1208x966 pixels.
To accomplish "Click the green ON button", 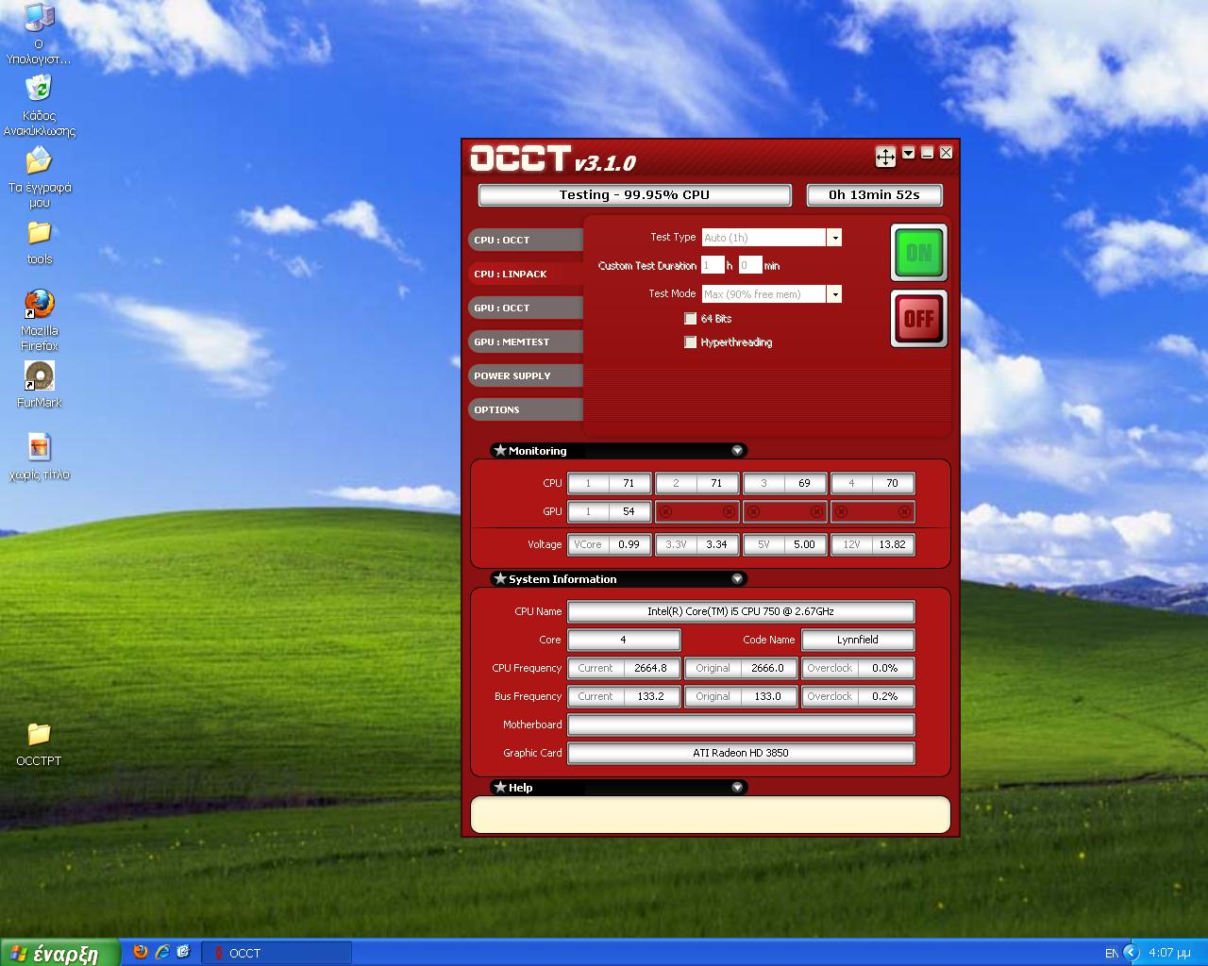I will pos(919,253).
